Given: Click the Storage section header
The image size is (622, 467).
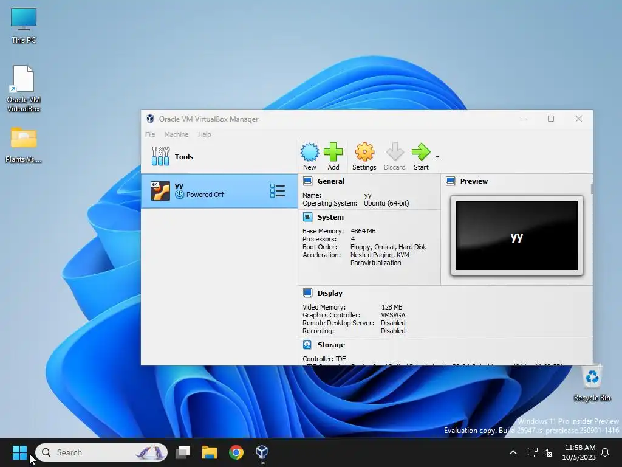Looking at the screenshot, I should coord(331,345).
